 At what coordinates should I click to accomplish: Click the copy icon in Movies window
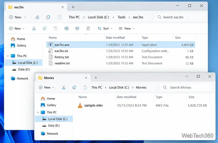75,87
